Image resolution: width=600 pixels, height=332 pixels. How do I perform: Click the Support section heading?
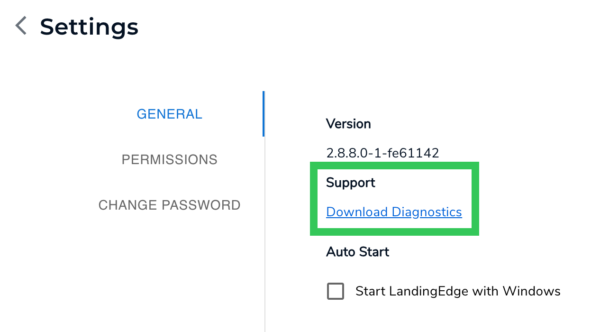(350, 183)
